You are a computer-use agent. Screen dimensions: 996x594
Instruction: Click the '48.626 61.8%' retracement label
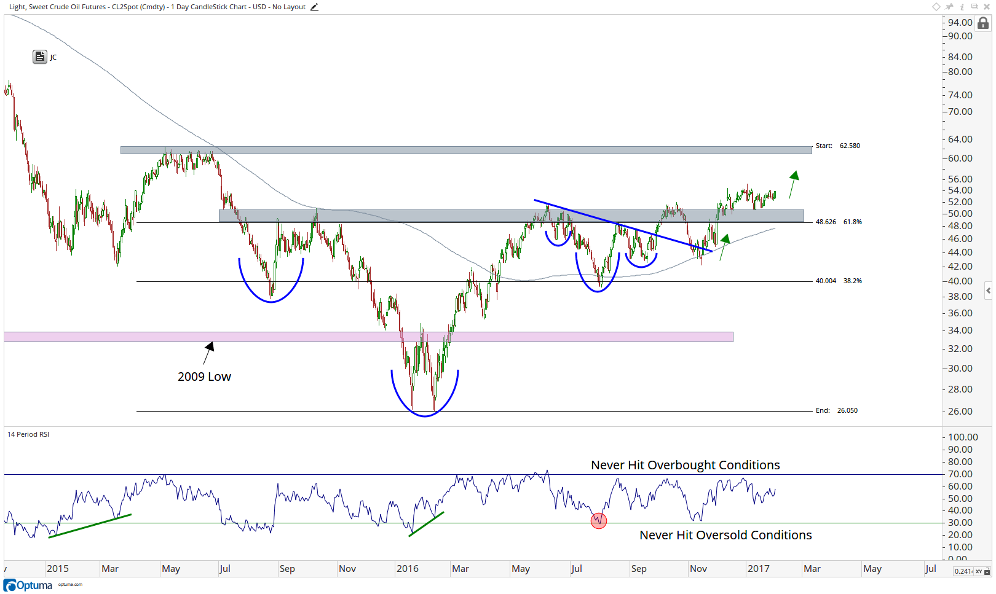tap(839, 222)
